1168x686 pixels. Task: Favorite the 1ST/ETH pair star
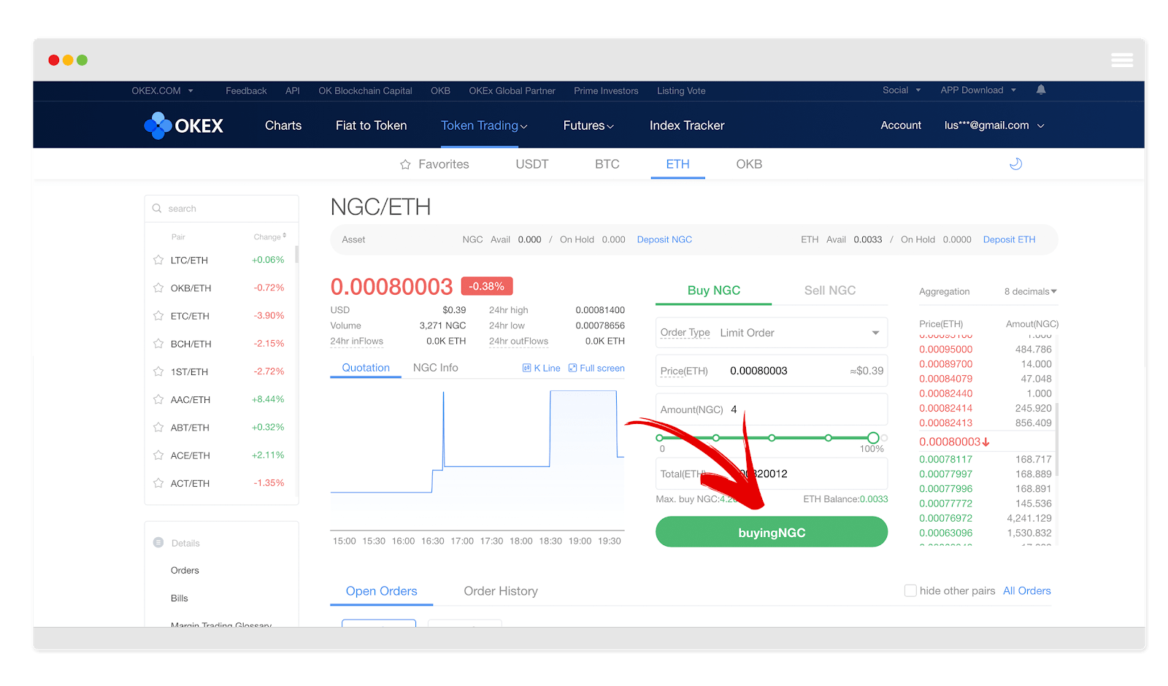158,371
